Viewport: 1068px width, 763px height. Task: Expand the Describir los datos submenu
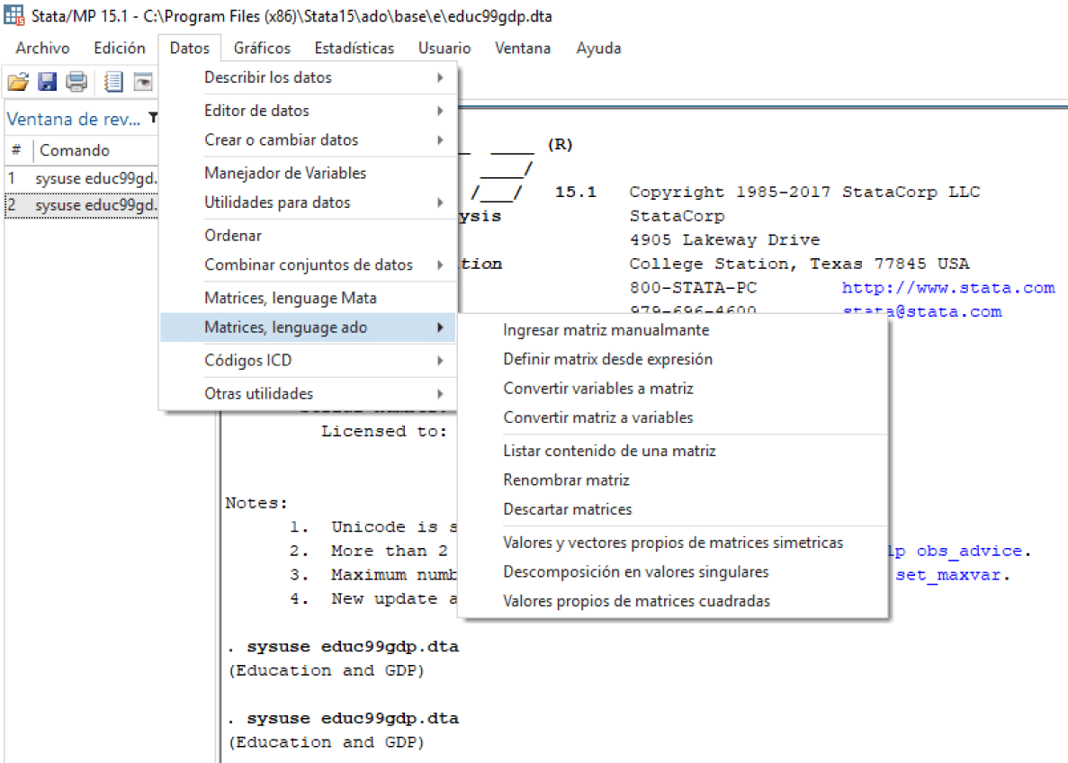[308, 77]
